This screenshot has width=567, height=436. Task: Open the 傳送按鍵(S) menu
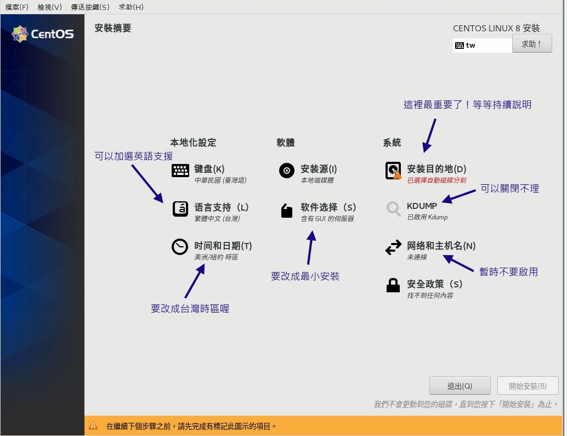[90, 7]
